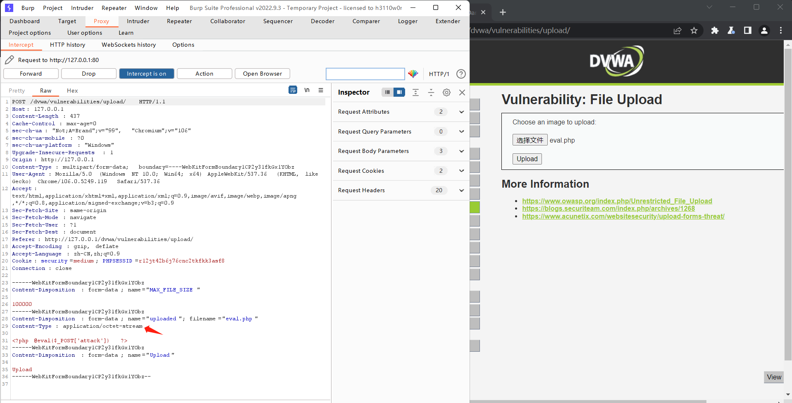792x403 pixels.
Task: Open the acunetix upload-forms-threat link
Action: point(623,216)
